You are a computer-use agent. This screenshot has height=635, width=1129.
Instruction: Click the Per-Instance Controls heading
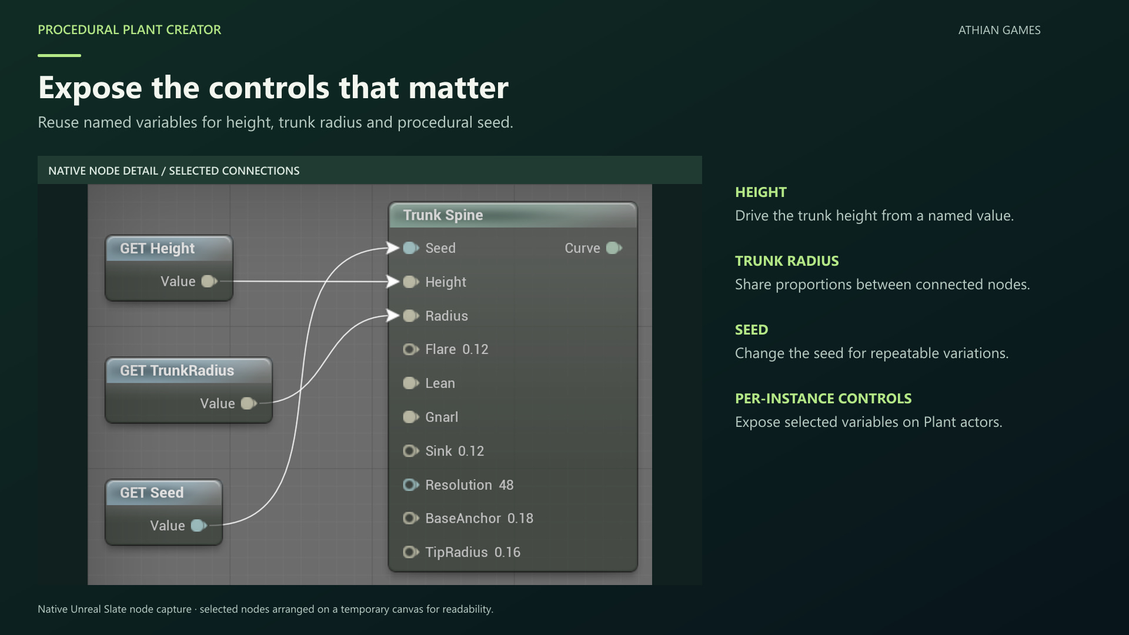point(823,399)
